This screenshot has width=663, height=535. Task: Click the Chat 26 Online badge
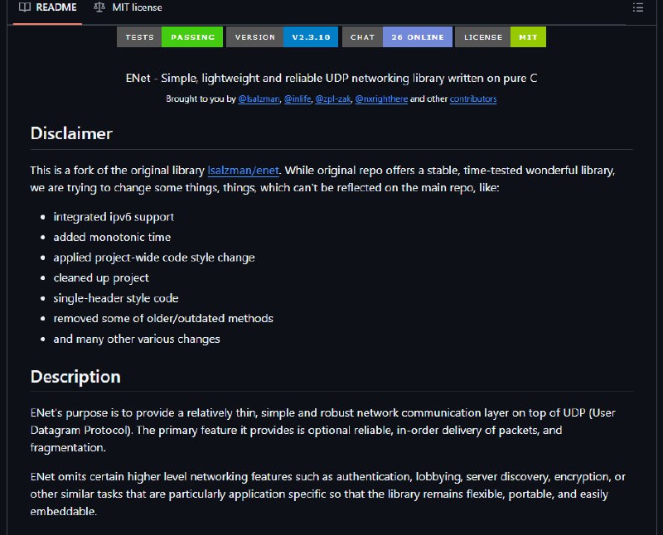pyautogui.click(x=397, y=37)
